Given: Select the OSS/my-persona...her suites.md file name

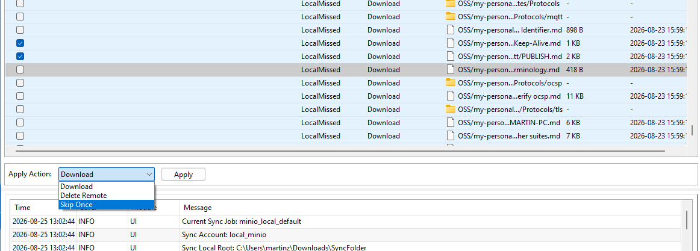Looking at the screenshot, I should [x=509, y=136].
